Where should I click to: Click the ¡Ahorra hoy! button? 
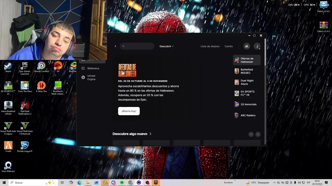tap(129, 111)
